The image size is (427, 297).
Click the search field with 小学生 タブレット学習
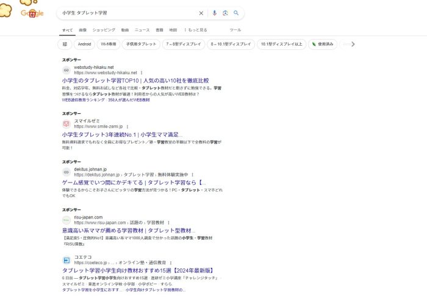coord(128,13)
